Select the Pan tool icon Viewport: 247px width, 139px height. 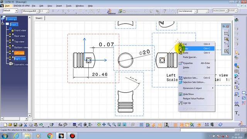click(104, 125)
